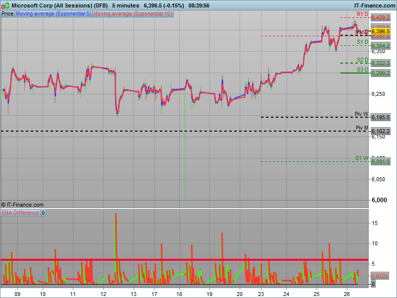Click the 0 label next to EMA Difference
397x298 pixels.
[x=43, y=213]
